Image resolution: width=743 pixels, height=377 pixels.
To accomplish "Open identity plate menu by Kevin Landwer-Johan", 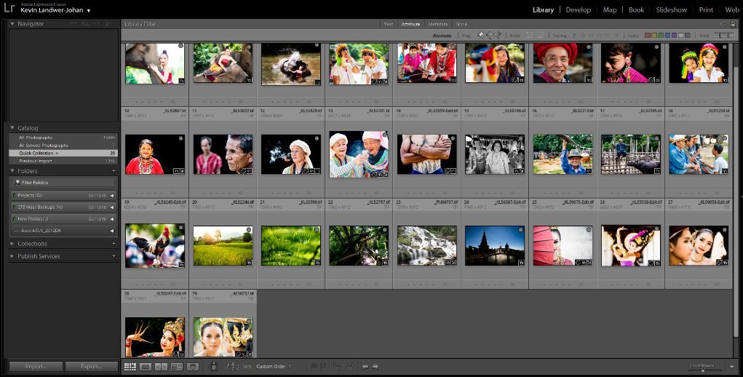I will click(89, 10).
